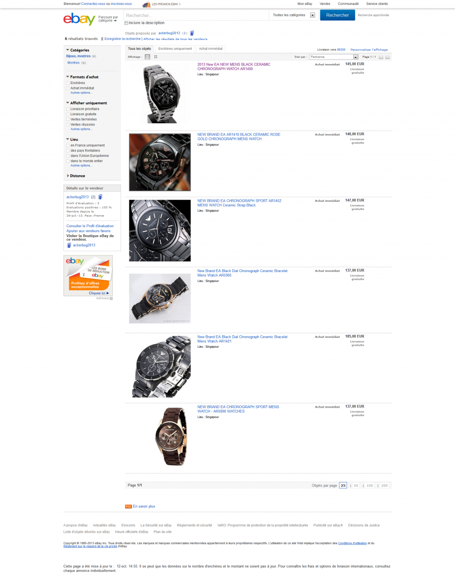This screenshot has width=455, height=582.
Task: Click seller store icon beside ackerbug2013 heading
Action: click(192, 33)
